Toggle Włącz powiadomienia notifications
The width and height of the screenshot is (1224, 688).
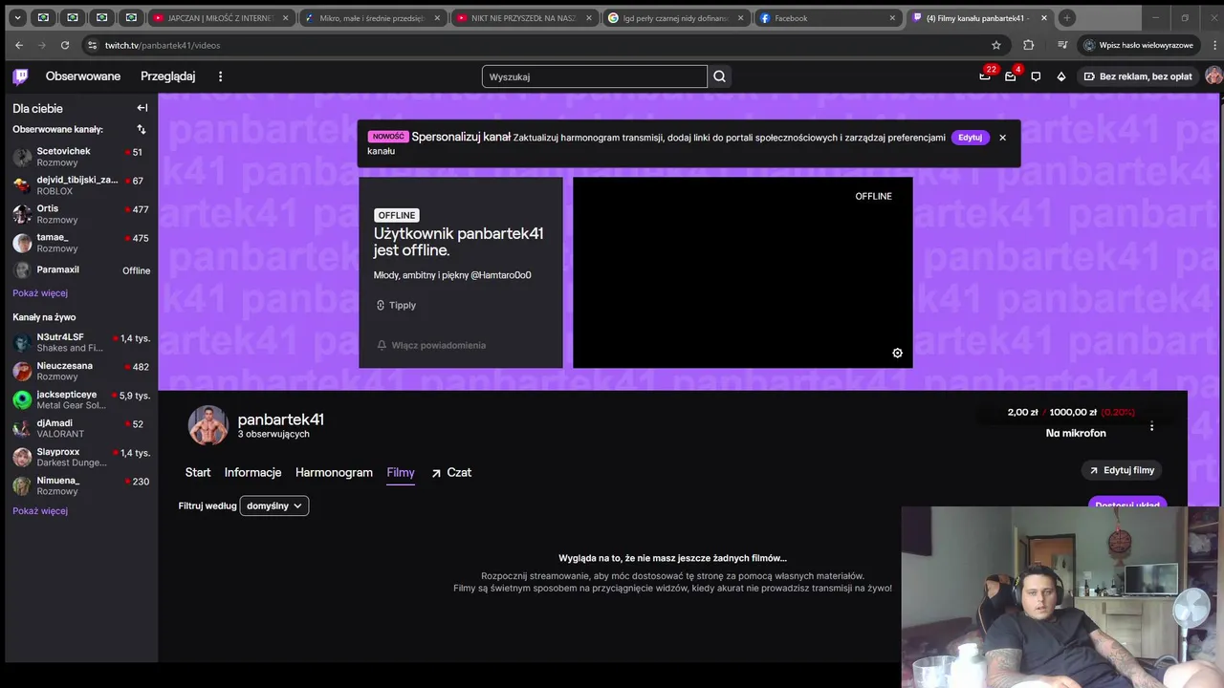pyautogui.click(x=431, y=345)
